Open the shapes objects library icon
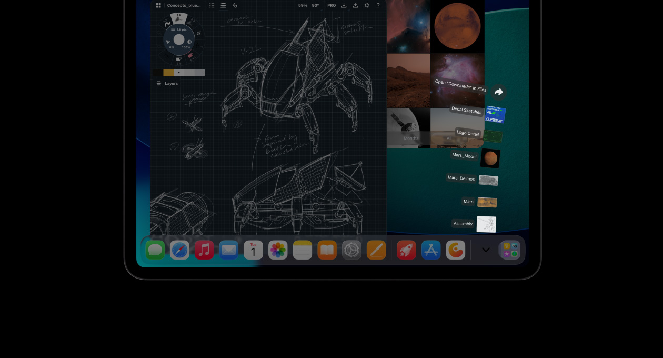This screenshot has height=358, width=663. (235, 5)
